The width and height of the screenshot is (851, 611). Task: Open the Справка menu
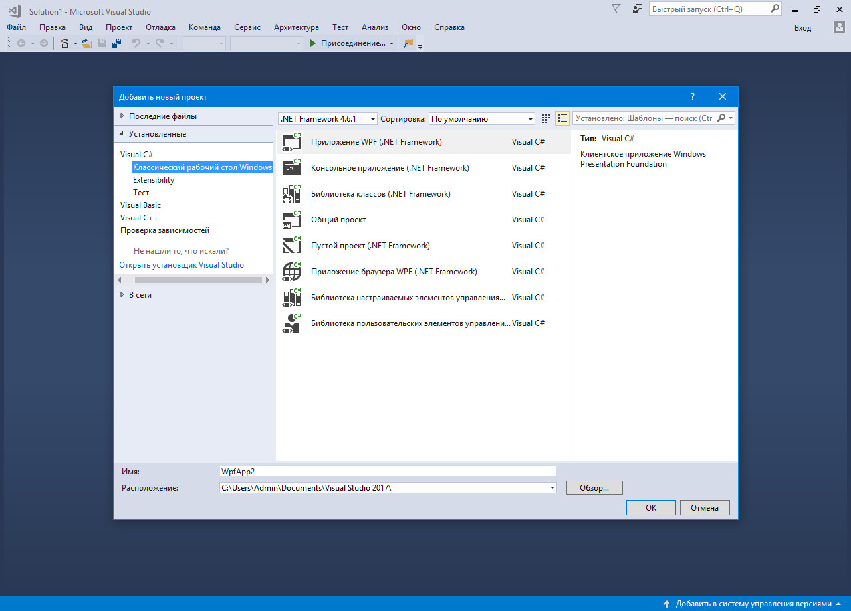449,27
